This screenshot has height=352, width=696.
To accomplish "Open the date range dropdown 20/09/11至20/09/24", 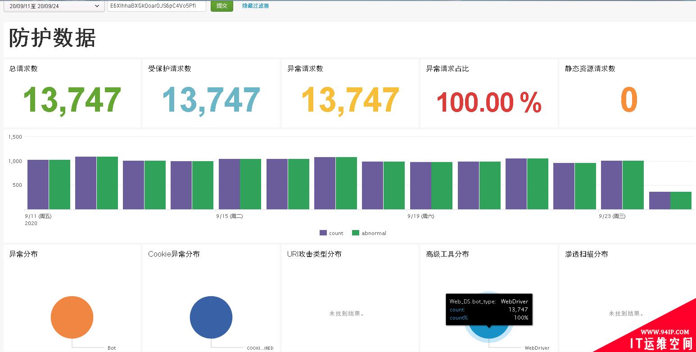I will tap(54, 6).
